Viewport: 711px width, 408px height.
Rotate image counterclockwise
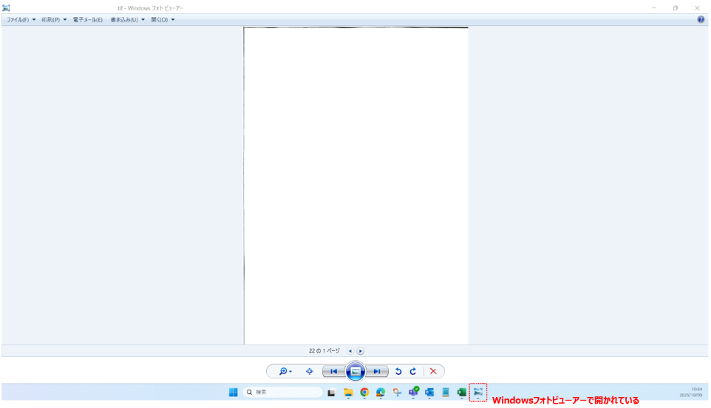tap(398, 372)
